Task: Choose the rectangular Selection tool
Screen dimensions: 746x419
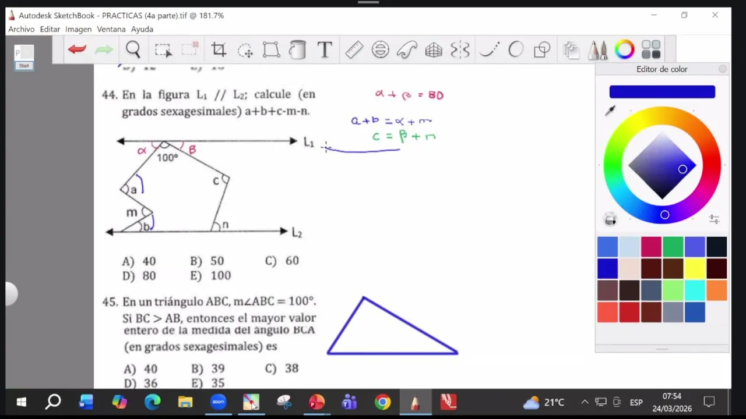Action: point(163,50)
